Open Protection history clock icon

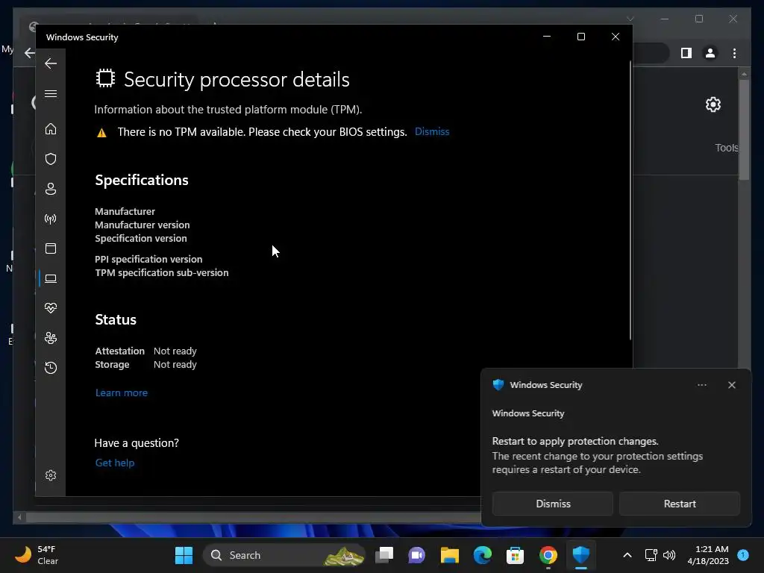(x=51, y=367)
